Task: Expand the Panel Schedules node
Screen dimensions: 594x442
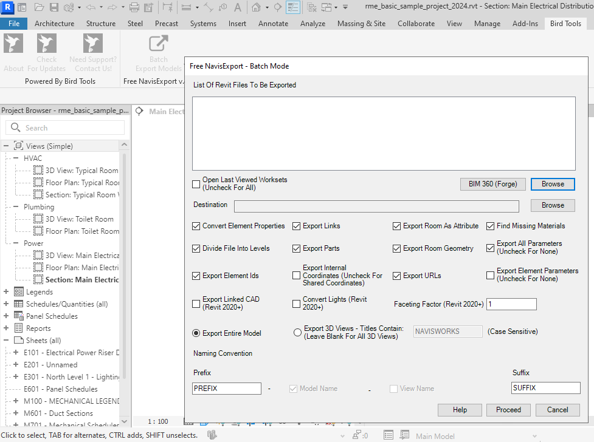Action: point(6,316)
